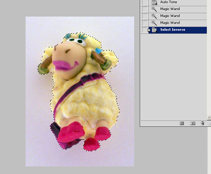Image resolution: width=211 pixels, height=174 pixels.
Task: Create a new snapshot with camera icon
Action: pyautogui.click(x=193, y=123)
